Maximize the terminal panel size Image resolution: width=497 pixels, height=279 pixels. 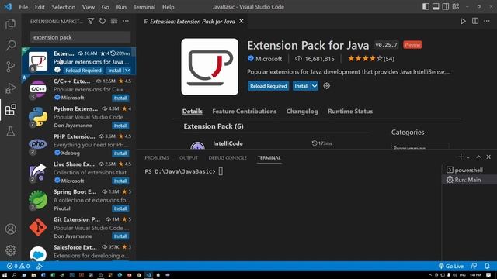[x=478, y=157]
